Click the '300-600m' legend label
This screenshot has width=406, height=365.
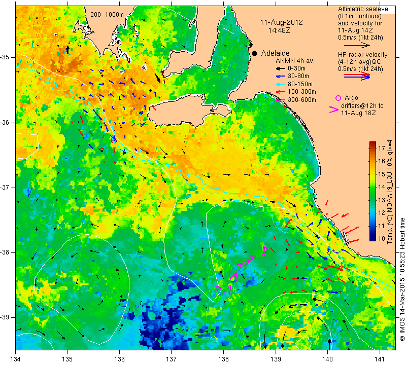tap(302, 99)
